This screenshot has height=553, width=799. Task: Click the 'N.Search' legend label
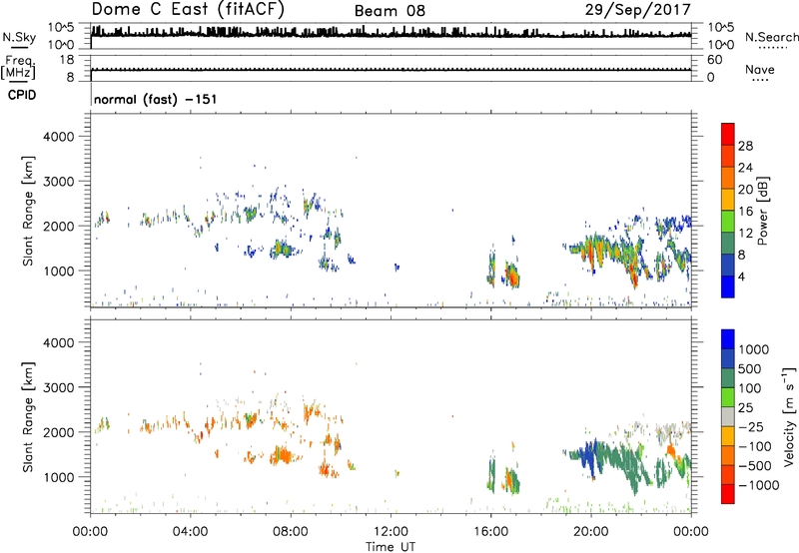771,37
